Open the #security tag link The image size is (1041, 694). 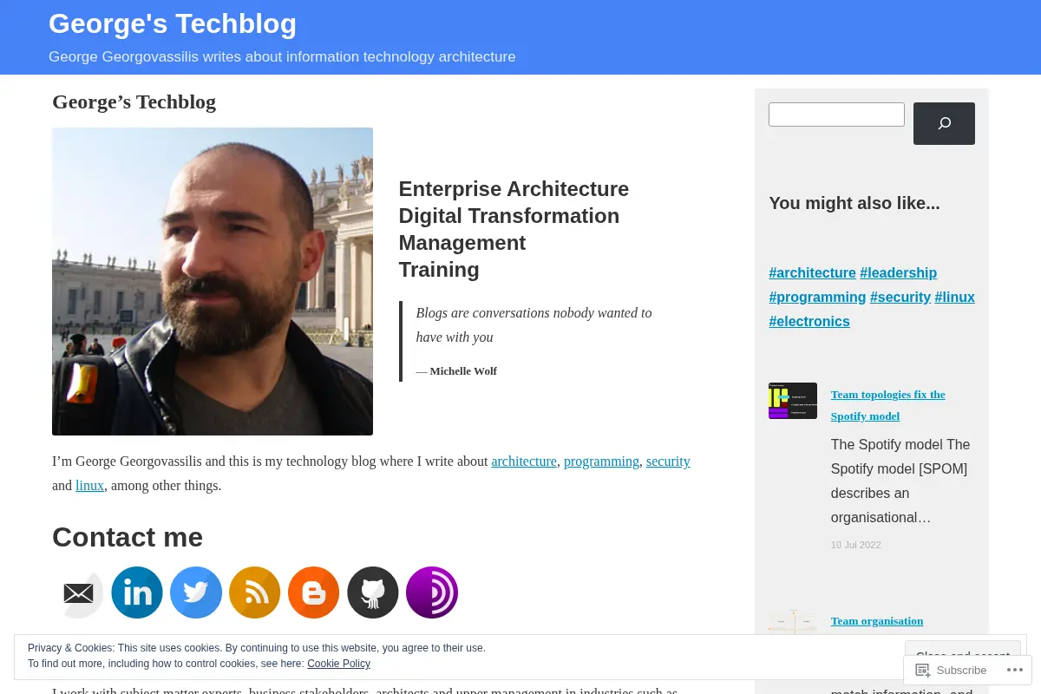(900, 297)
